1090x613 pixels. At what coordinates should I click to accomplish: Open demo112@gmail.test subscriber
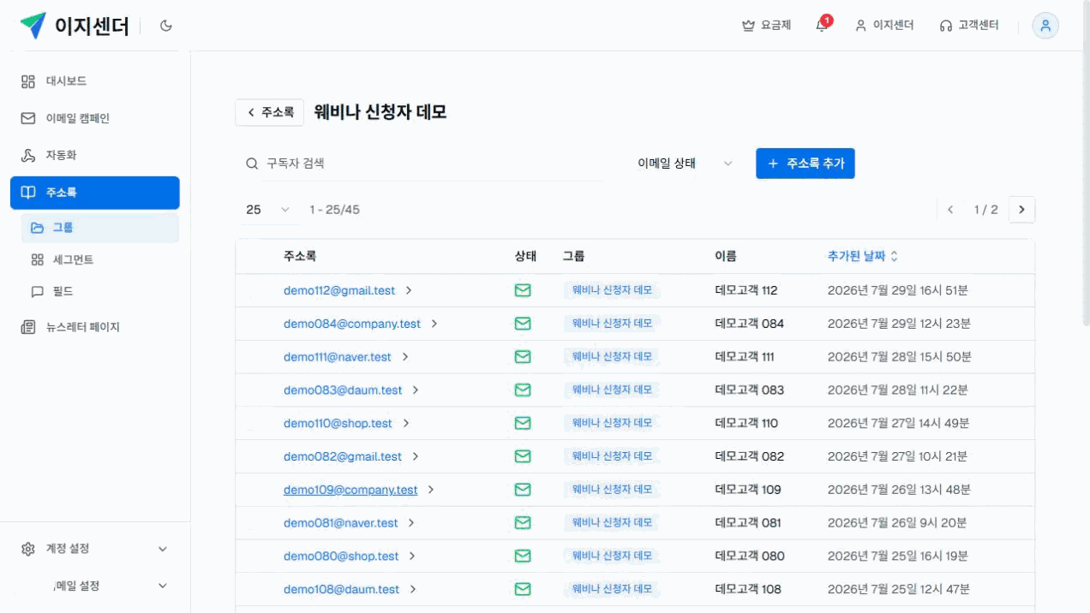339,290
